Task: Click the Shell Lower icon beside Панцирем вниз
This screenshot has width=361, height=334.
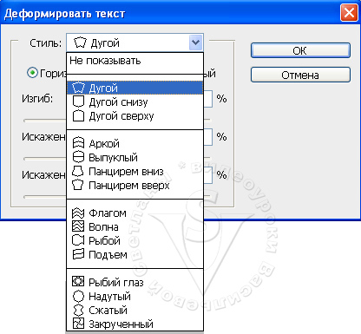Action: point(78,171)
